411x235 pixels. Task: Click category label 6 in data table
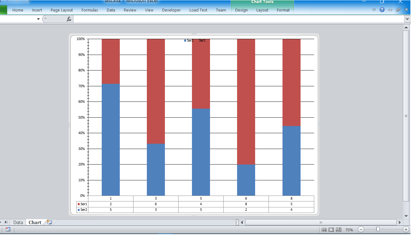click(246, 199)
